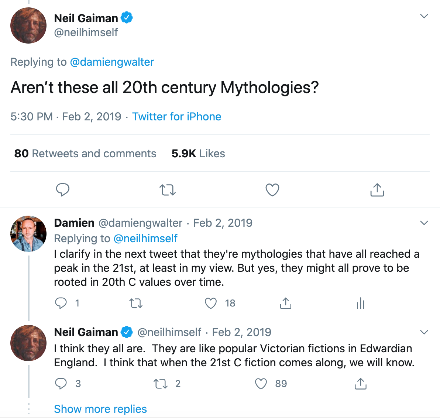
Task: Open more options chevron on main tweet
Action: pos(424,16)
